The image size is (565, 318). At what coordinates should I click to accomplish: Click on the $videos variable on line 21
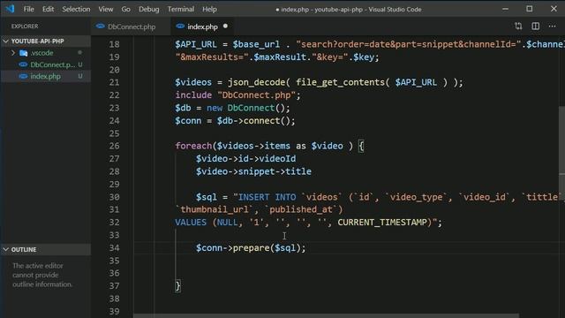point(193,82)
